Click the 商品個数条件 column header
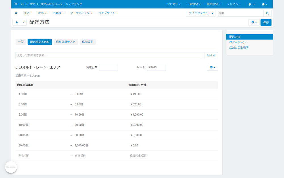The image size is (284, 178). tap(25, 85)
